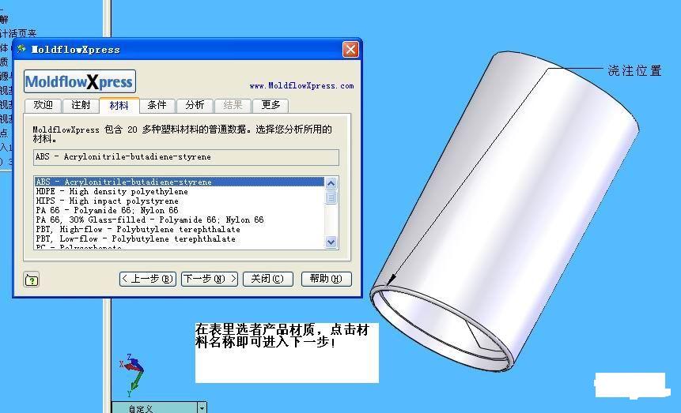
Task: Click the 自定义 combo box
Action: coord(159,407)
